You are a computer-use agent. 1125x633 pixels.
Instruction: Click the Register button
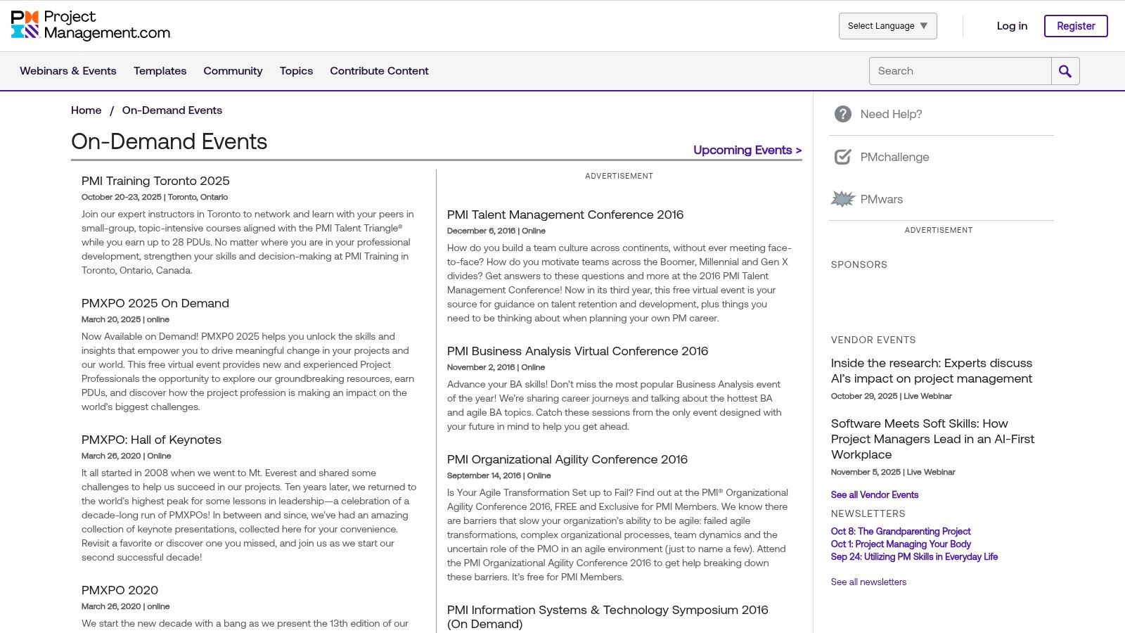pos(1076,25)
